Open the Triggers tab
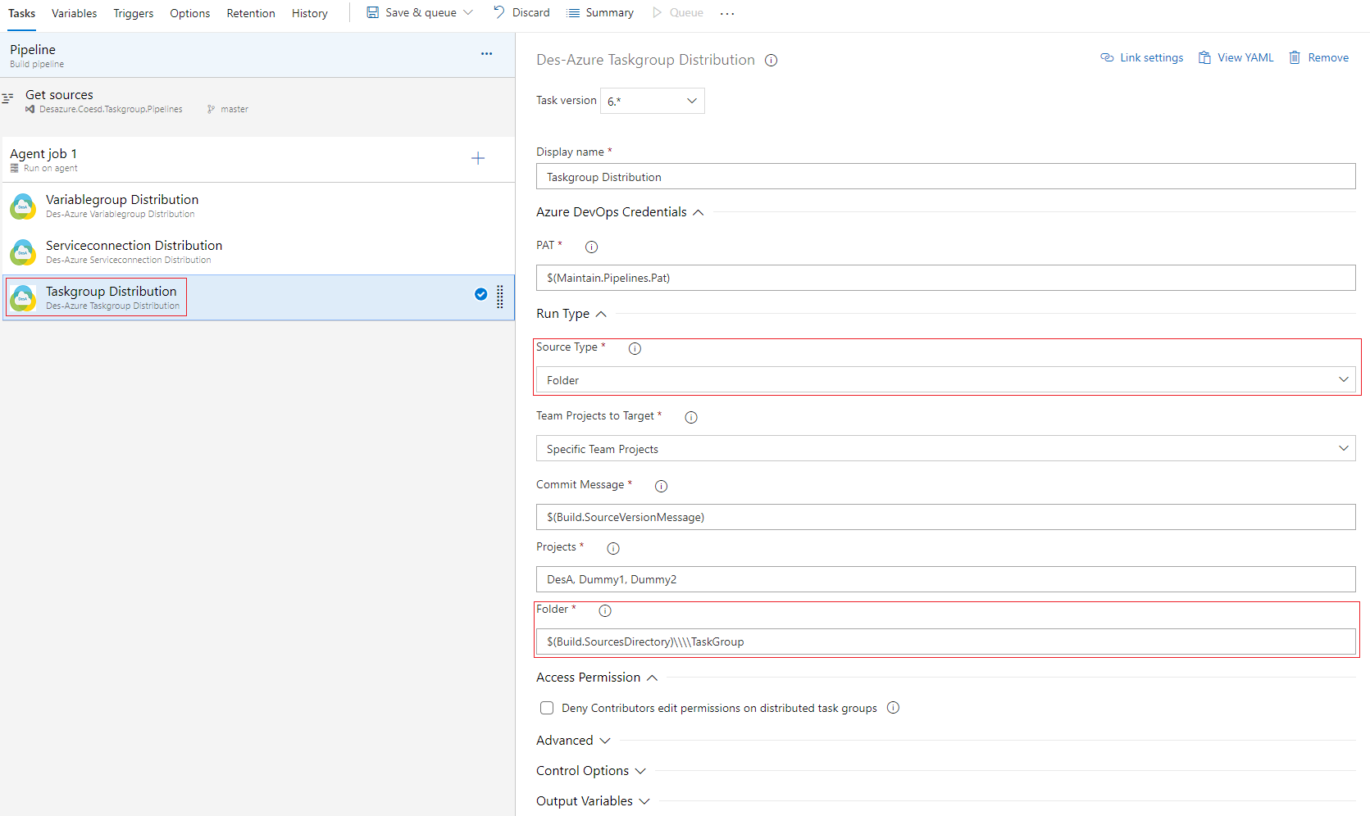The height and width of the screenshot is (816, 1370). (x=134, y=13)
